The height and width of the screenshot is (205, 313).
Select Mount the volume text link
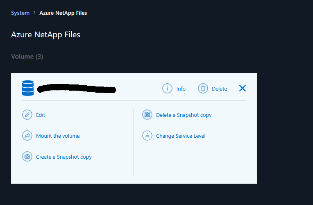click(58, 136)
